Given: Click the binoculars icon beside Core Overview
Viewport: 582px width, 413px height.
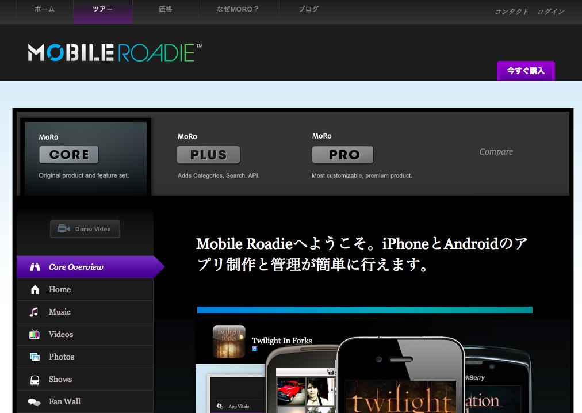Looking at the screenshot, I should pyautogui.click(x=35, y=267).
